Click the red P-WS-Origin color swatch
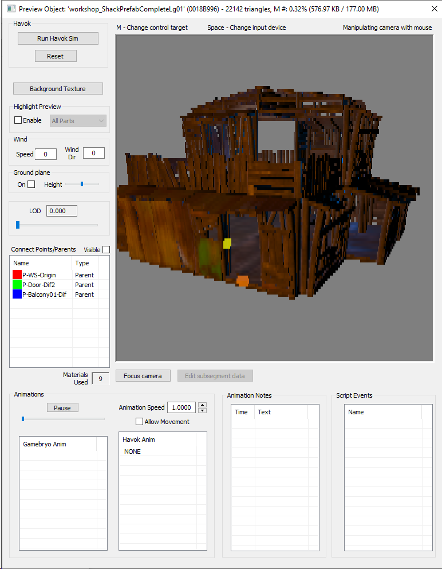 [17, 274]
